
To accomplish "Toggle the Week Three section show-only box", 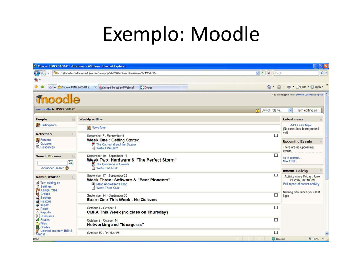I will (276, 175).
